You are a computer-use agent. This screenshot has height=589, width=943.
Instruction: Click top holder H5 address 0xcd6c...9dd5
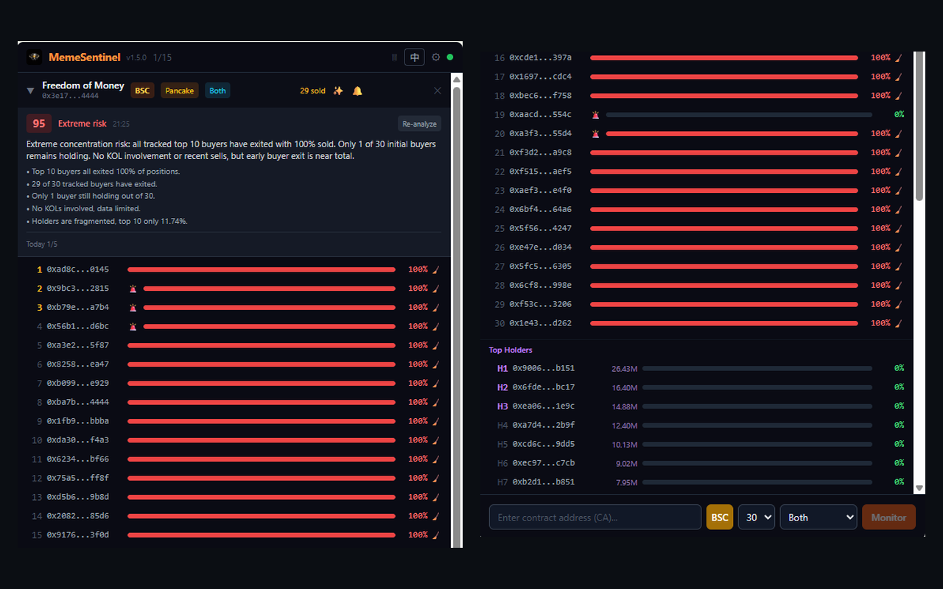click(543, 444)
